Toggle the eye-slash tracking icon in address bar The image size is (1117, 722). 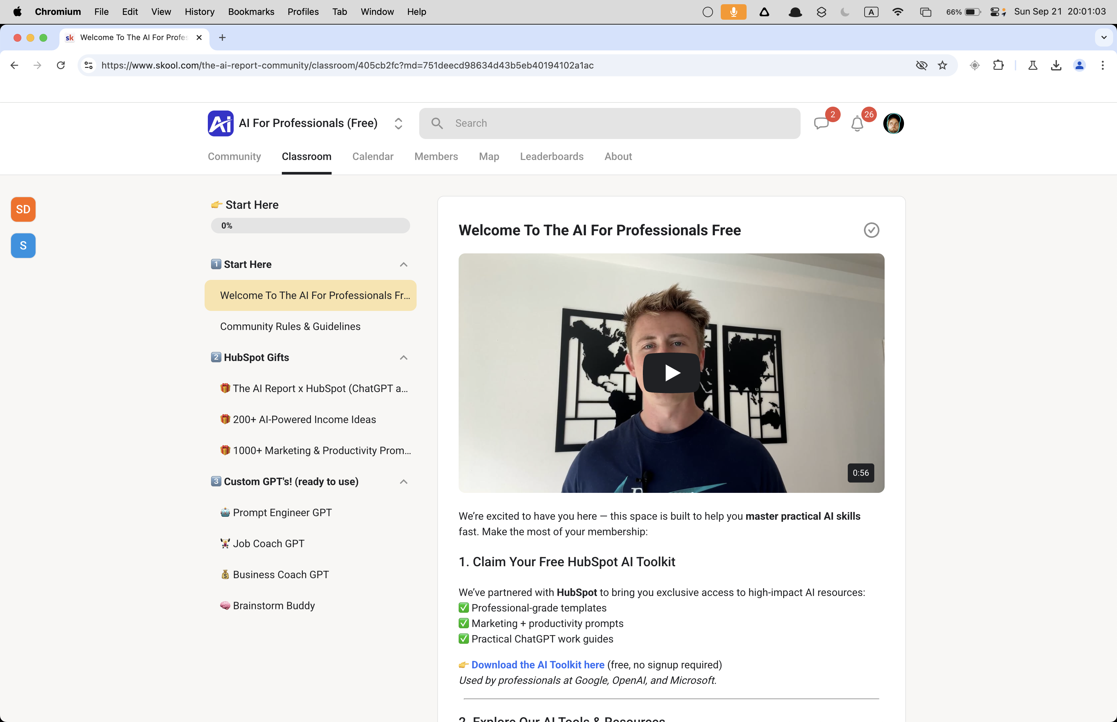tap(921, 65)
